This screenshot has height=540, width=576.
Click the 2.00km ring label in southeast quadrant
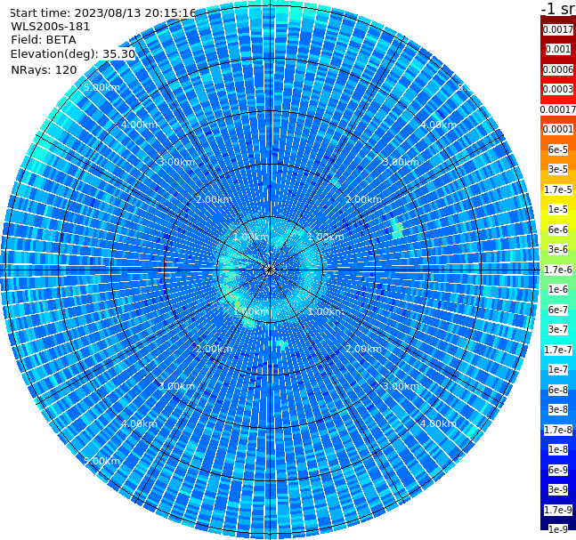(x=364, y=349)
